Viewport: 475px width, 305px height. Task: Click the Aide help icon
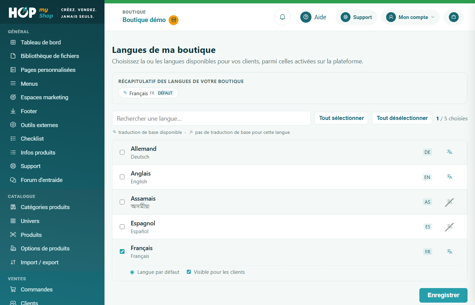coord(306,17)
